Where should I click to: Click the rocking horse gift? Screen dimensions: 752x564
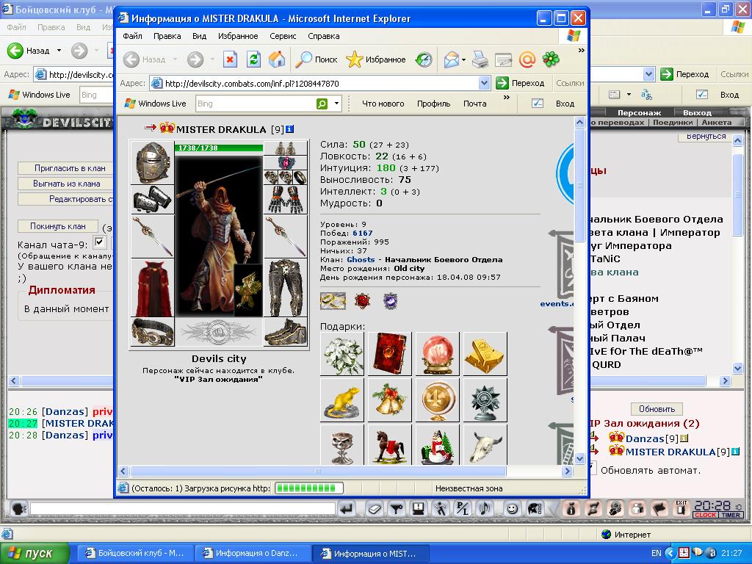coord(389,445)
